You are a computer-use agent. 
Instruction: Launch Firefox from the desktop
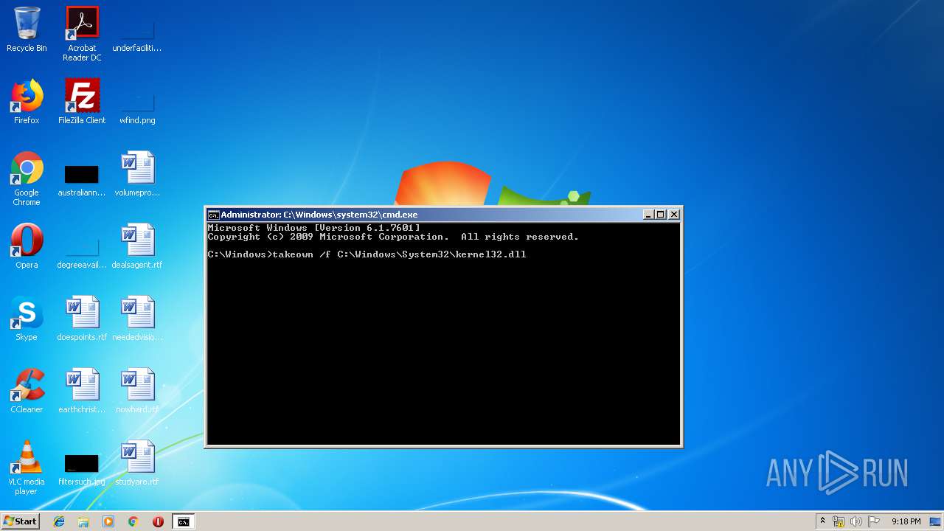tap(27, 102)
